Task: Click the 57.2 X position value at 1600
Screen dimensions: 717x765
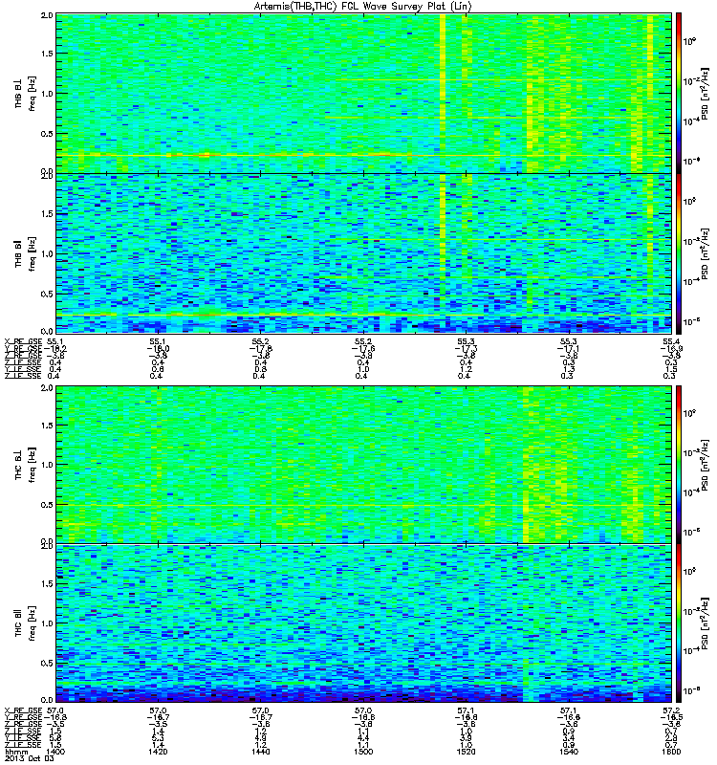Action: (x=671, y=710)
